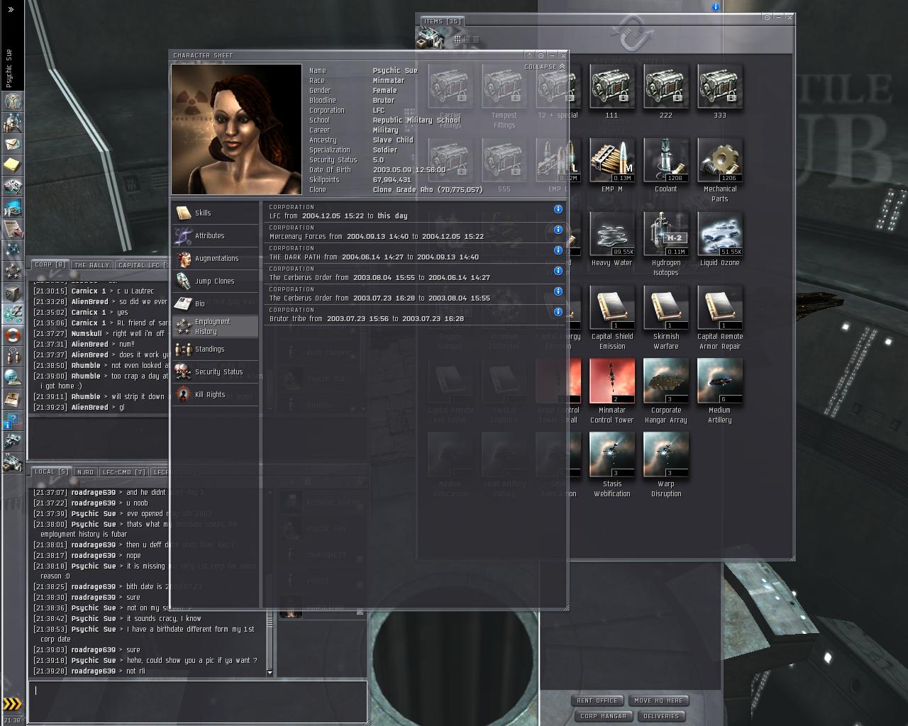This screenshot has height=726, width=908.
Task: Select the LOCAL [5] chat tab
Action: pyautogui.click(x=52, y=471)
